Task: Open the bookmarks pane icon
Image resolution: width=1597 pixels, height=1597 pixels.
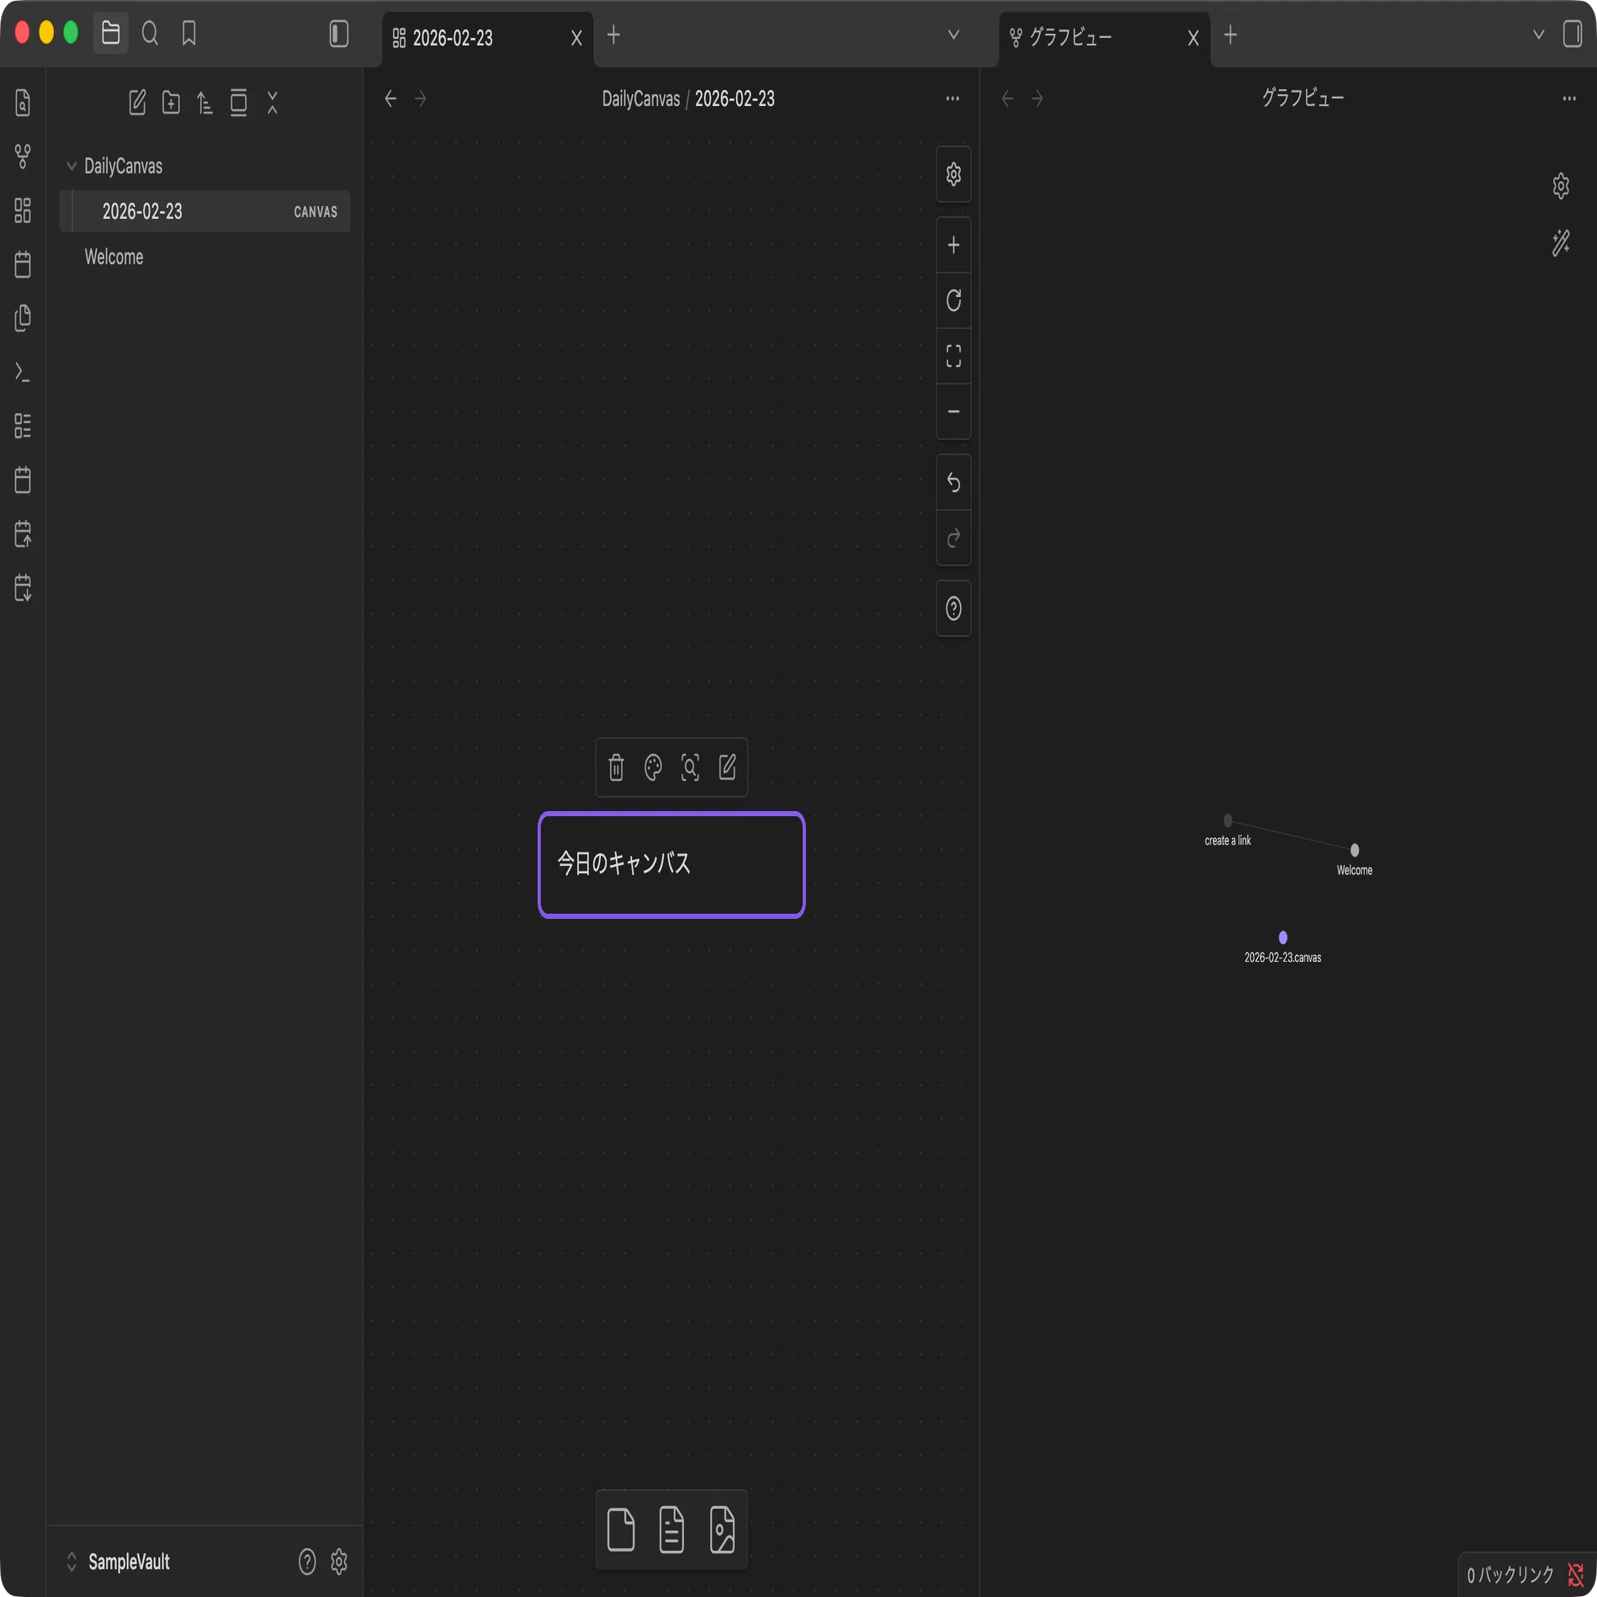Action: (x=189, y=34)
